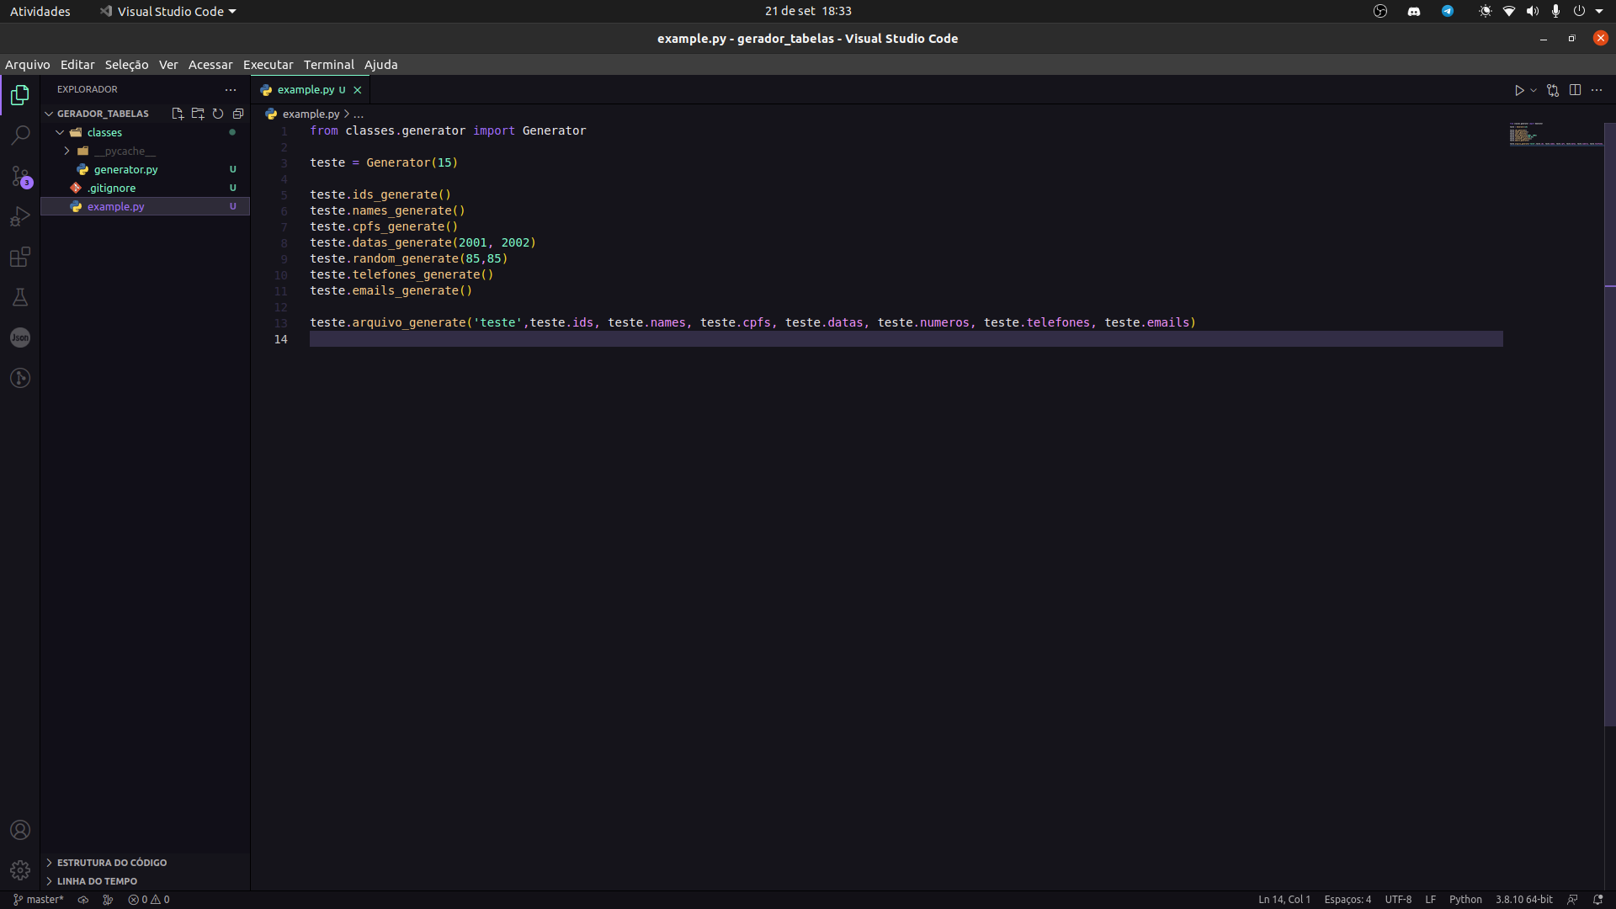This screenshot has width=1616, height=909.
Task: Open the Extensions view
Action: [x=19, y=257]
